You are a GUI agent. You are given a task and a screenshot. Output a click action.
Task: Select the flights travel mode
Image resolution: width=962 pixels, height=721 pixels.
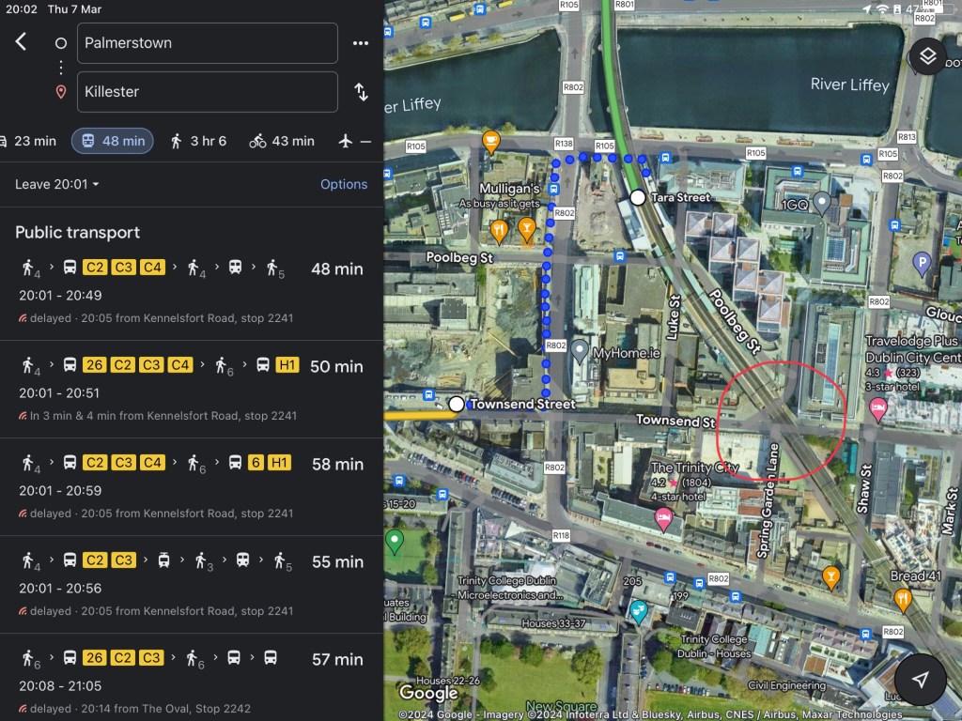[353, 141]
